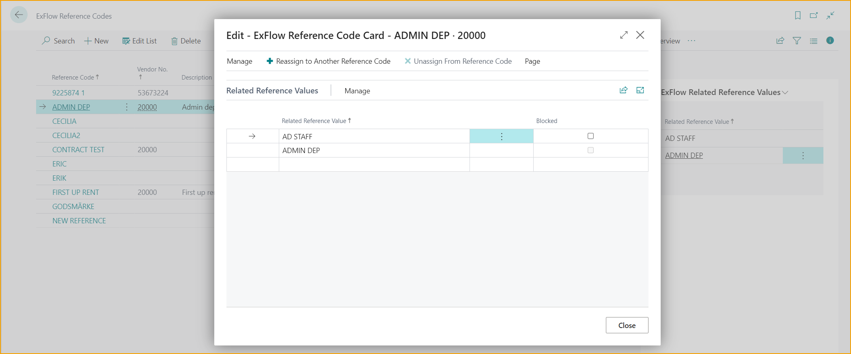Close the Reference Code Card dialog
Viewport: 851px width, 354px height.
click(x=640, y=35)
